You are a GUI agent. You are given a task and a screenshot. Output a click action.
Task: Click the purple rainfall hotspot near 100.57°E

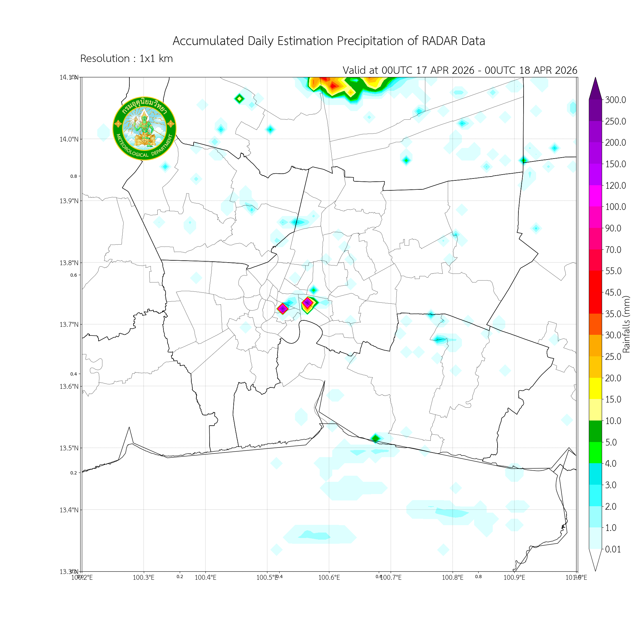pos(308,302)
